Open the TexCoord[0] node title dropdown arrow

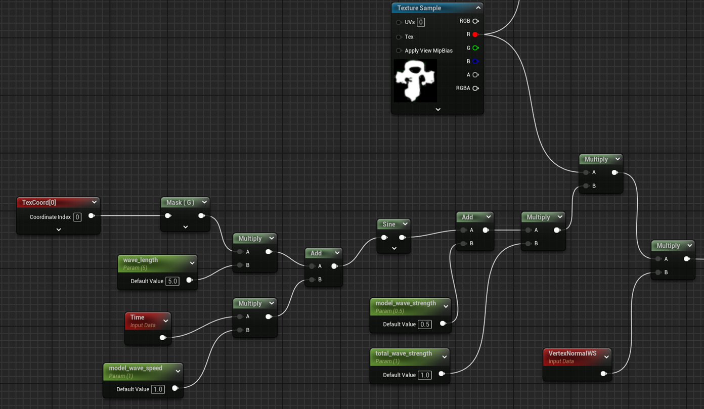(x=94, y=202)
